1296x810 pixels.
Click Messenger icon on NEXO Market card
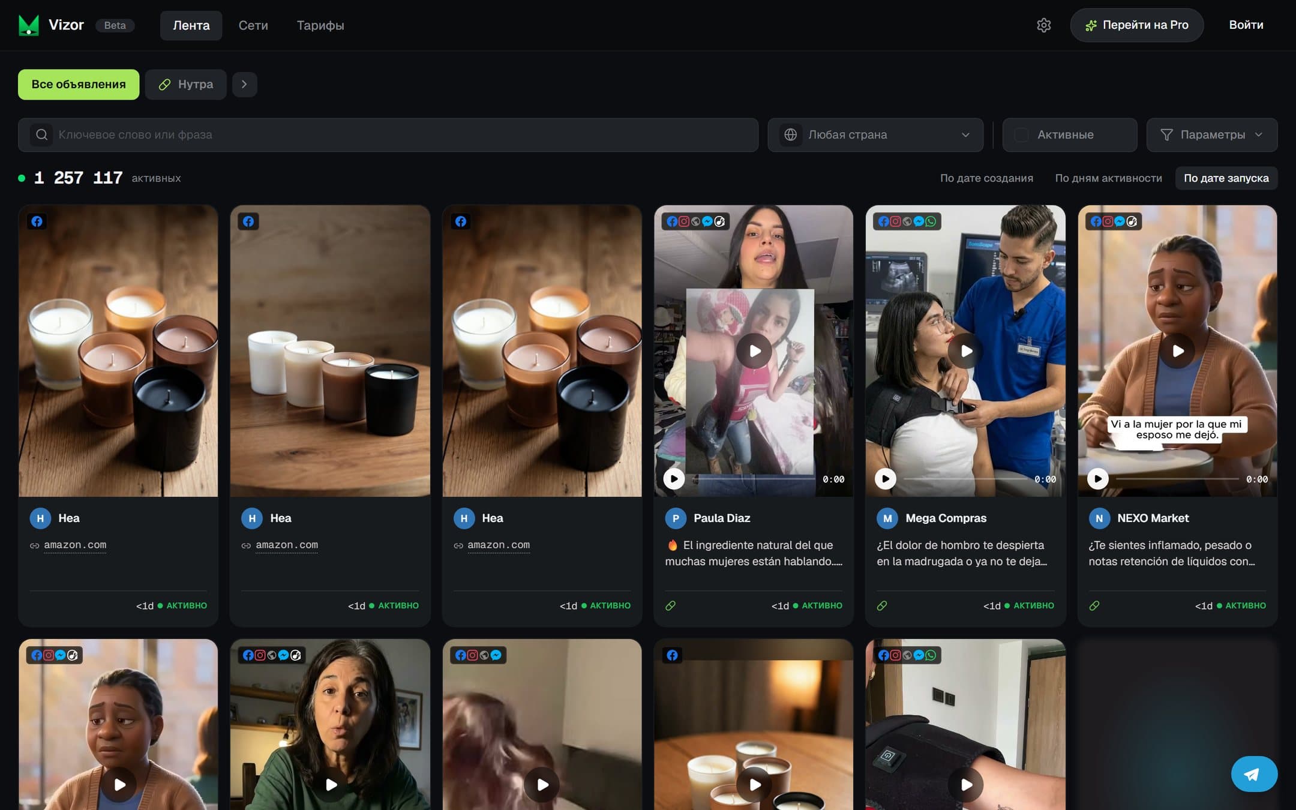click(1120, 221)
